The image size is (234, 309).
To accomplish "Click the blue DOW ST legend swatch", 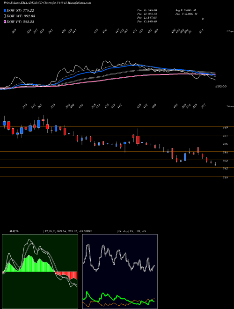I will point(5,10).
